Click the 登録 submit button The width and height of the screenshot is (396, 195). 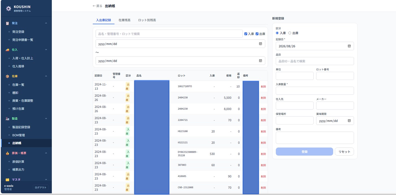[x=304, y=152]
